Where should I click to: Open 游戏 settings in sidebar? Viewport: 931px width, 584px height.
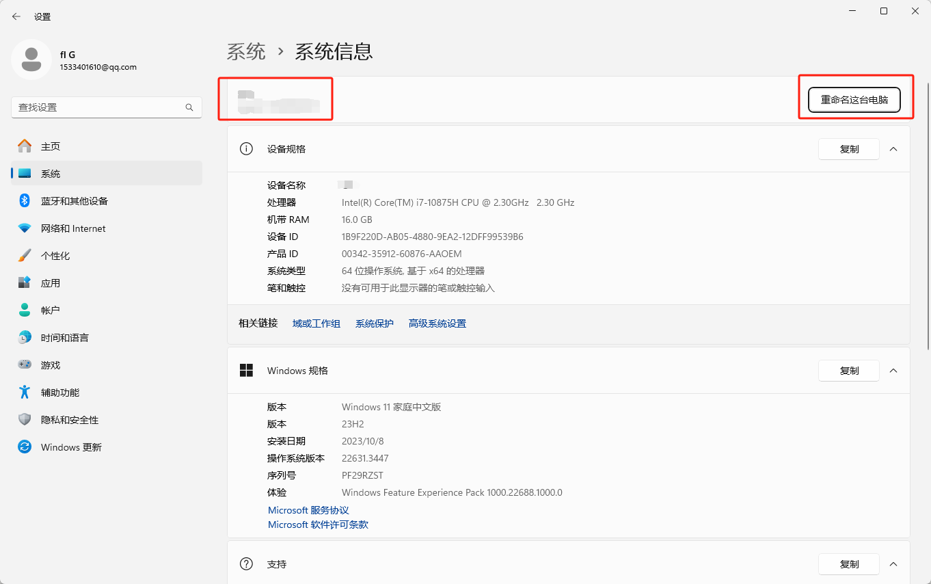[x=107, y=365]
